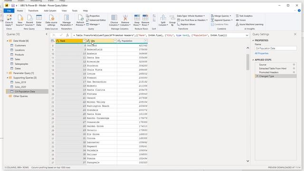
Task: Switch to the Transform tab
Action: (x=33, y=10)
